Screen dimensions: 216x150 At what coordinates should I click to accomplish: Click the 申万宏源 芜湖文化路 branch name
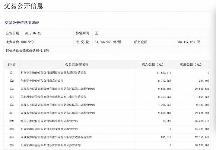click(x=49, y=129)
